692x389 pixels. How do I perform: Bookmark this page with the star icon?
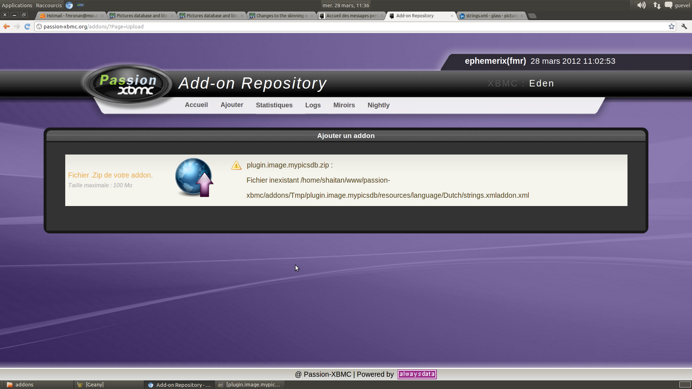pyautogui.click(x=671, y=26)
